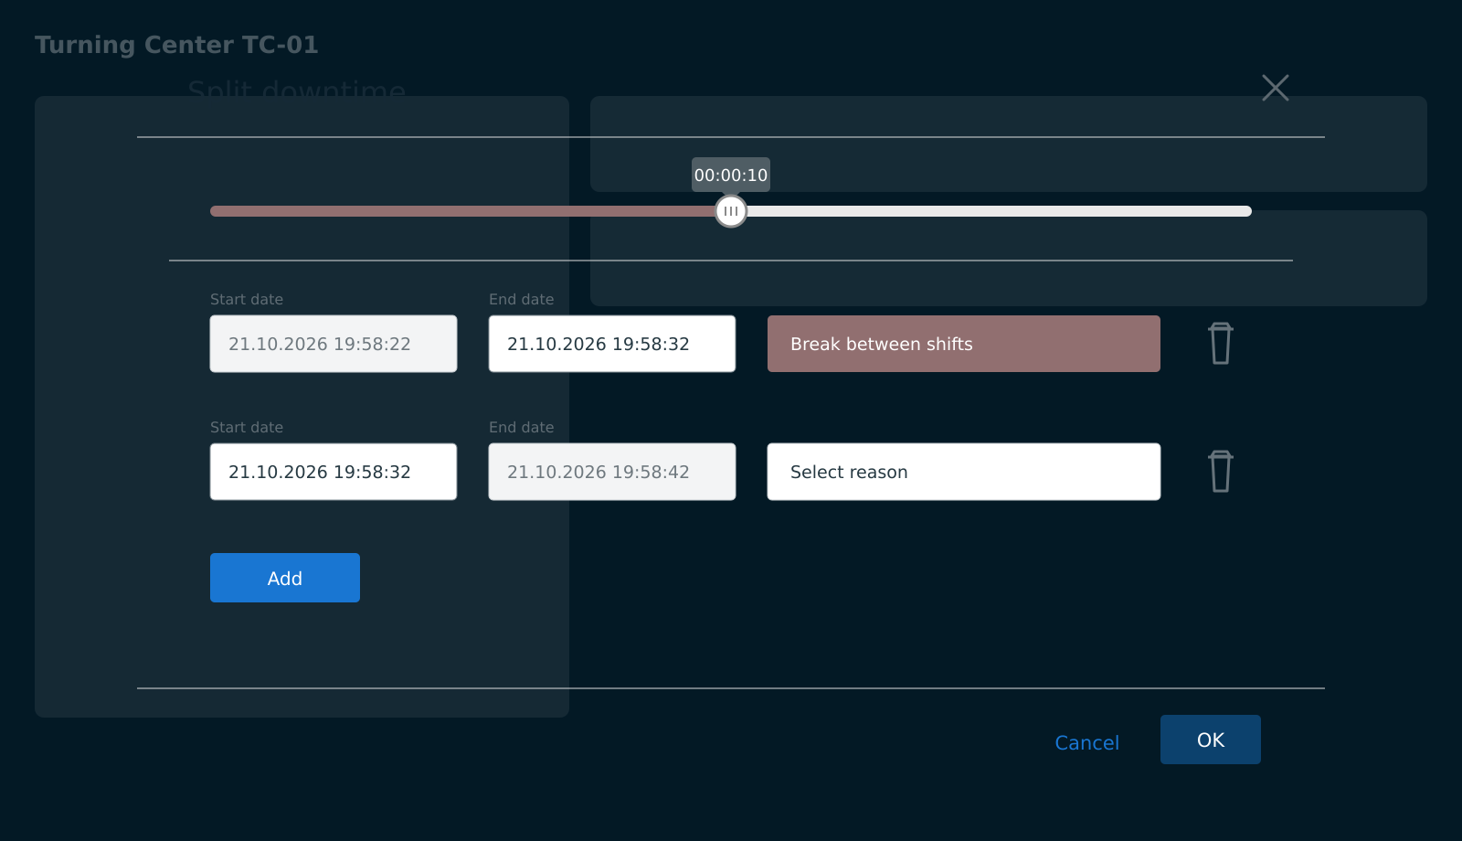This screenshot has width=1462, height=841.
Task: Open the Break between shifts reason dropdown
Action: tap(964, 344)
